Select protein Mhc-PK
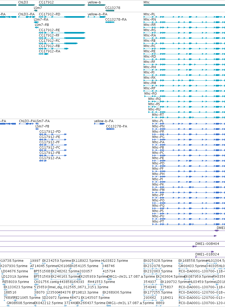 pos(158,185)
